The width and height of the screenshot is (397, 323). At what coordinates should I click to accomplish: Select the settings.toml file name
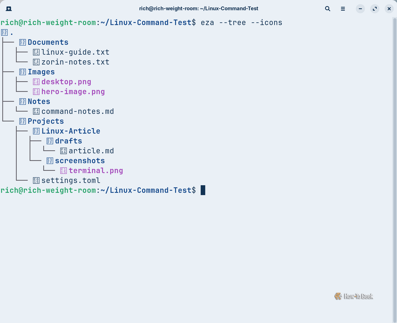click(x=71, y=181)
